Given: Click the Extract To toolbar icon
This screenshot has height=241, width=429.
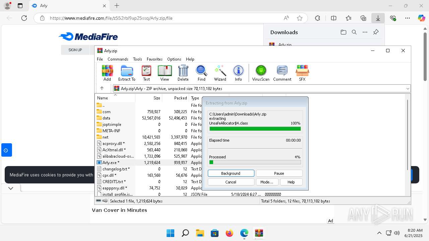Looking at the screenshot, I should click(x=127, y=73).
